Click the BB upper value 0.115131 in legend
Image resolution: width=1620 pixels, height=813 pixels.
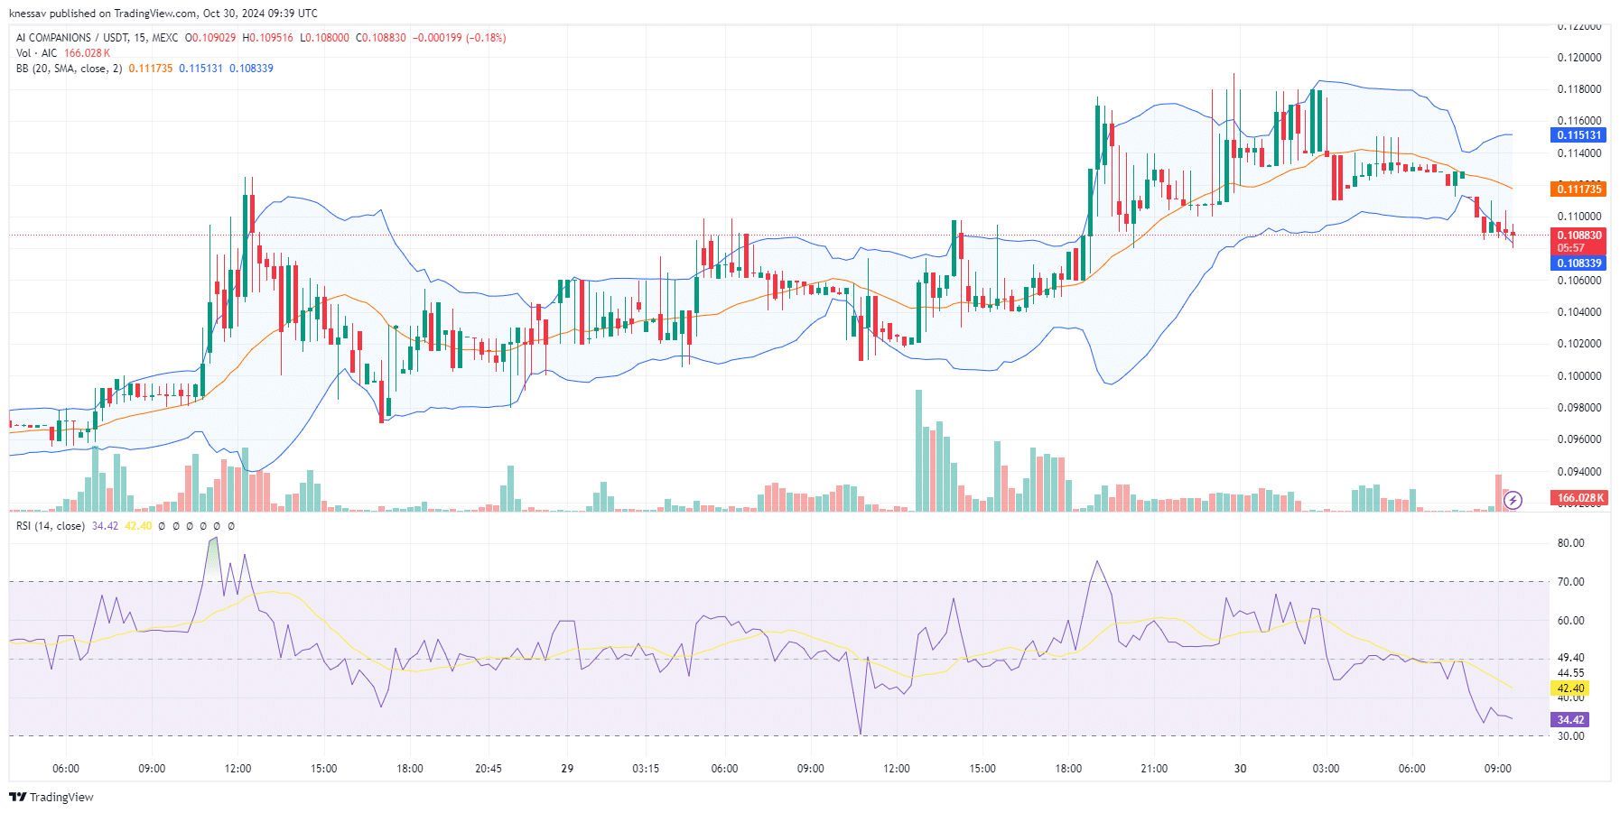(x=200, y=69)
